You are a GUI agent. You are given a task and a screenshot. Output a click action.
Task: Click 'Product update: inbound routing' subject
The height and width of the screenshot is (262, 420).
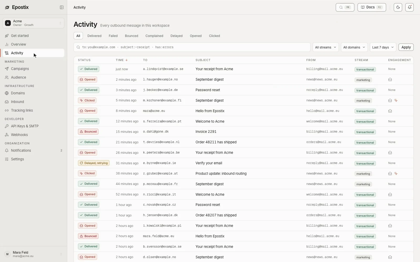click(x=221, y=173)
